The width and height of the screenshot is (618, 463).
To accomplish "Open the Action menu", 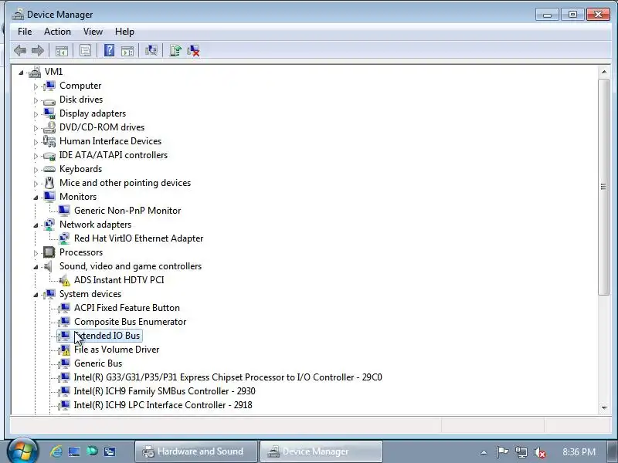I will click(57, 32).
